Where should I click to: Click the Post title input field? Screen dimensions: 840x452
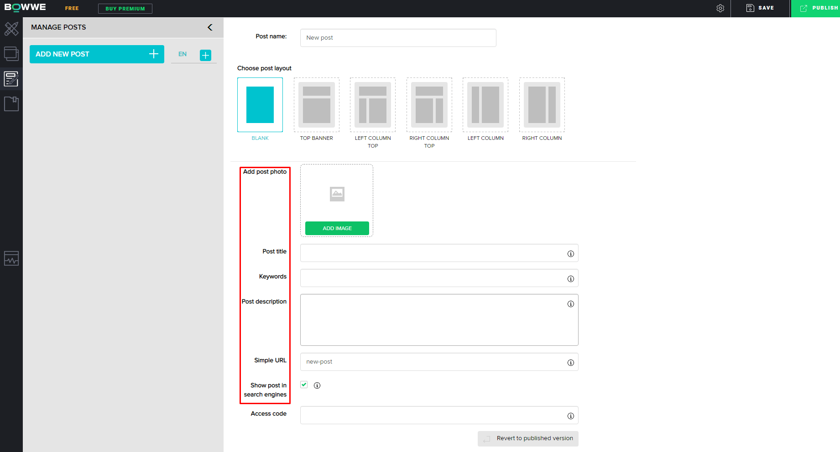(x=439, y=253)
